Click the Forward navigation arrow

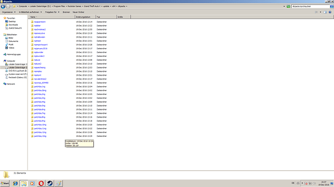8,7
